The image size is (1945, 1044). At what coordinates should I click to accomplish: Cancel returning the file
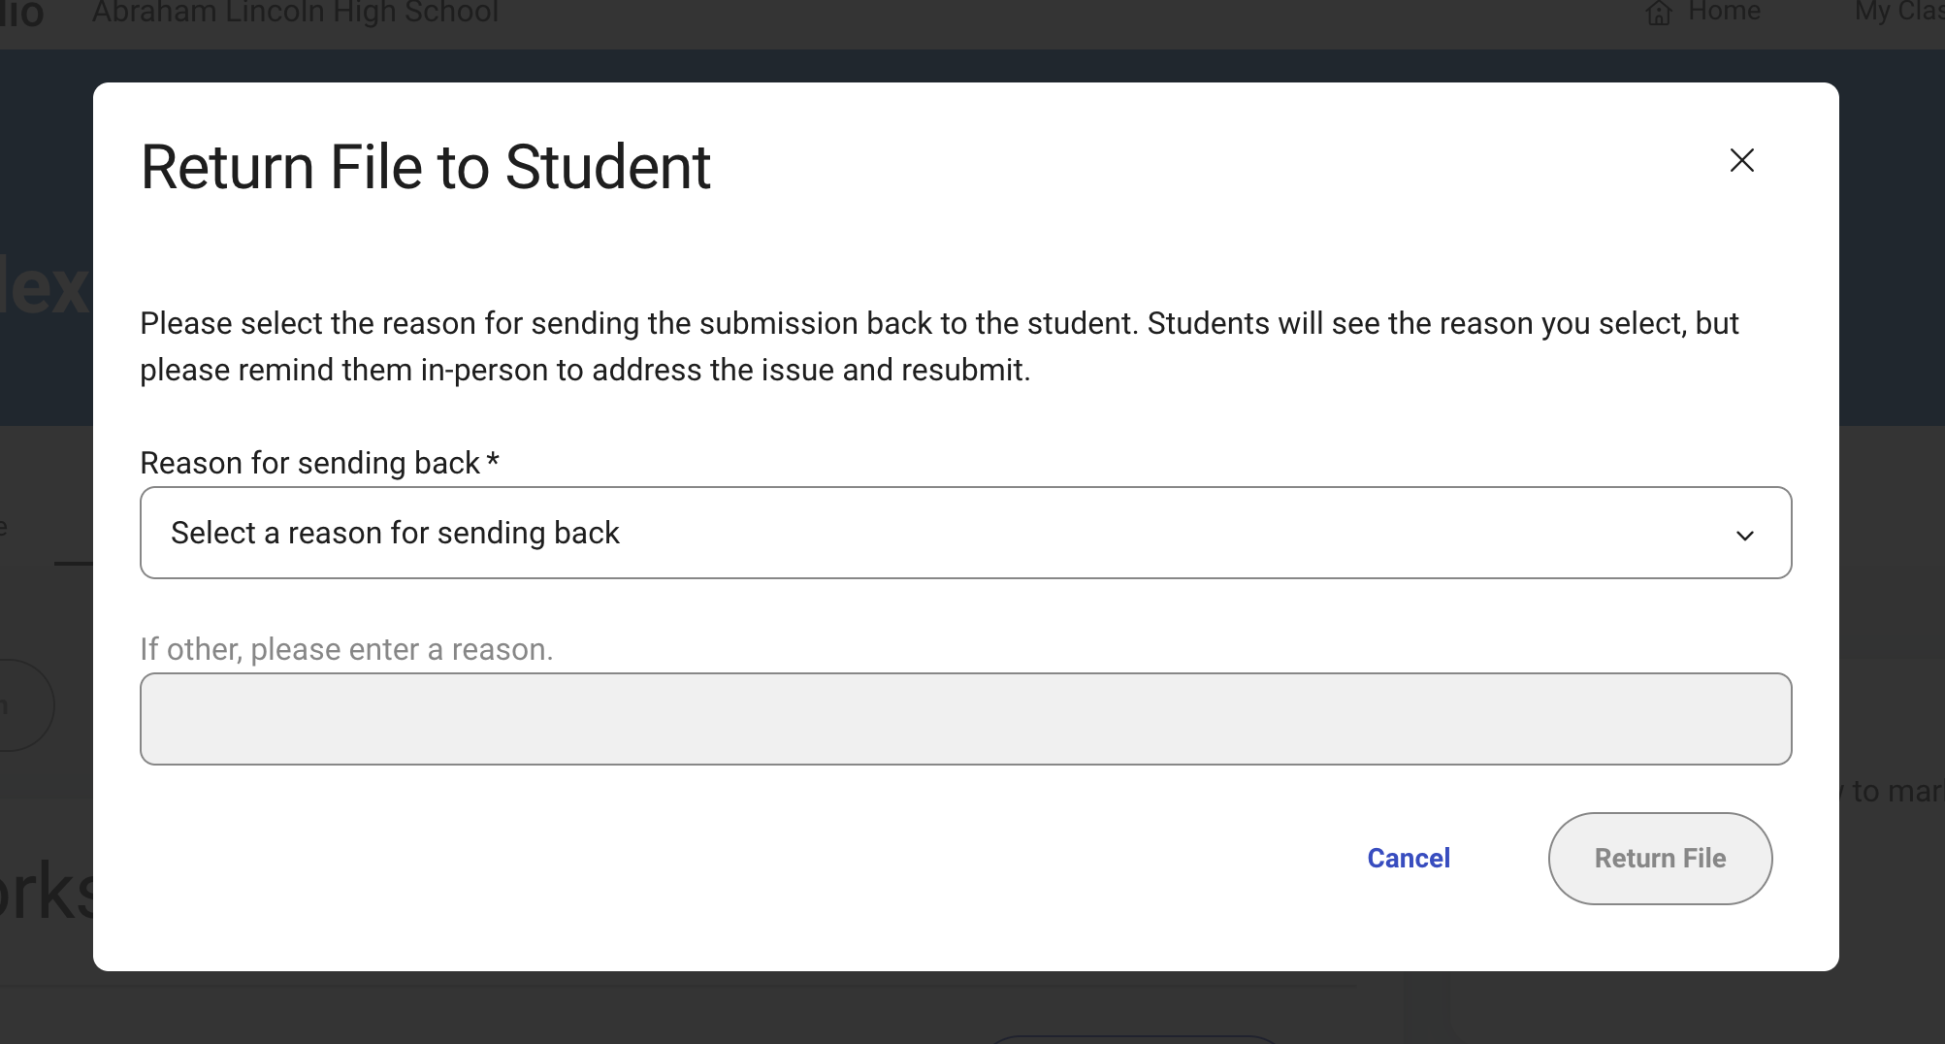[x=1409, y=858]
